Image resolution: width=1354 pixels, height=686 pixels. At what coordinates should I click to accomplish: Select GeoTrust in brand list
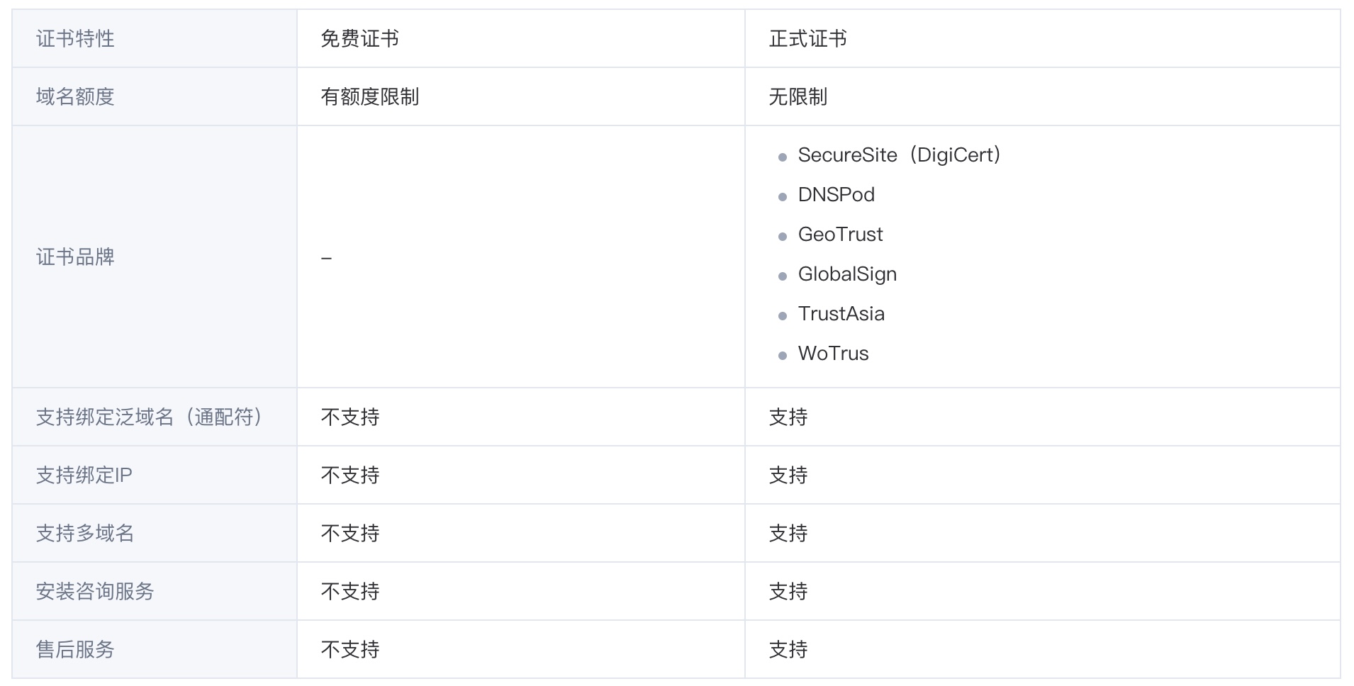tap(840, 235)
